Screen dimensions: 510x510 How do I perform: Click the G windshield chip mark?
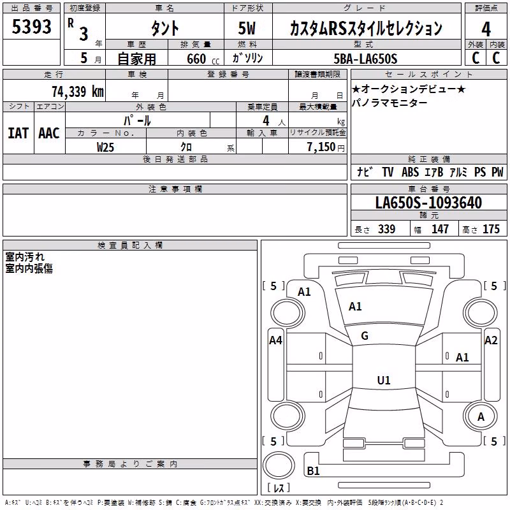coord(365,336)
